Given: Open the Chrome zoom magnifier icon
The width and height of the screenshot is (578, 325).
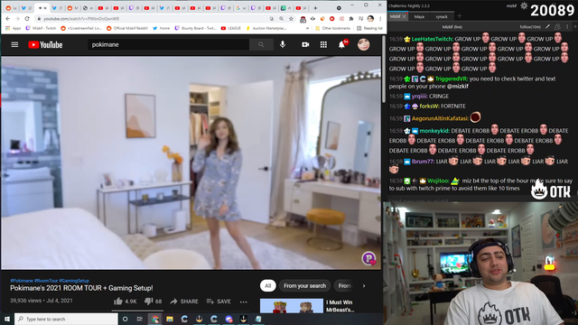Looking at the screenshot, I should point(281,18).
